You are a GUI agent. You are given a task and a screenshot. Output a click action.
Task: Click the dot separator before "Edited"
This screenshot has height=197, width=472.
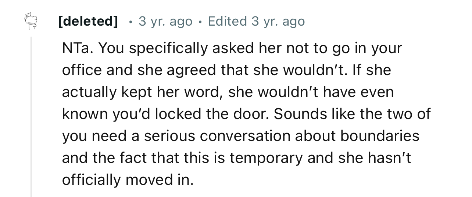pyautogui.click(x=200, y=22)
